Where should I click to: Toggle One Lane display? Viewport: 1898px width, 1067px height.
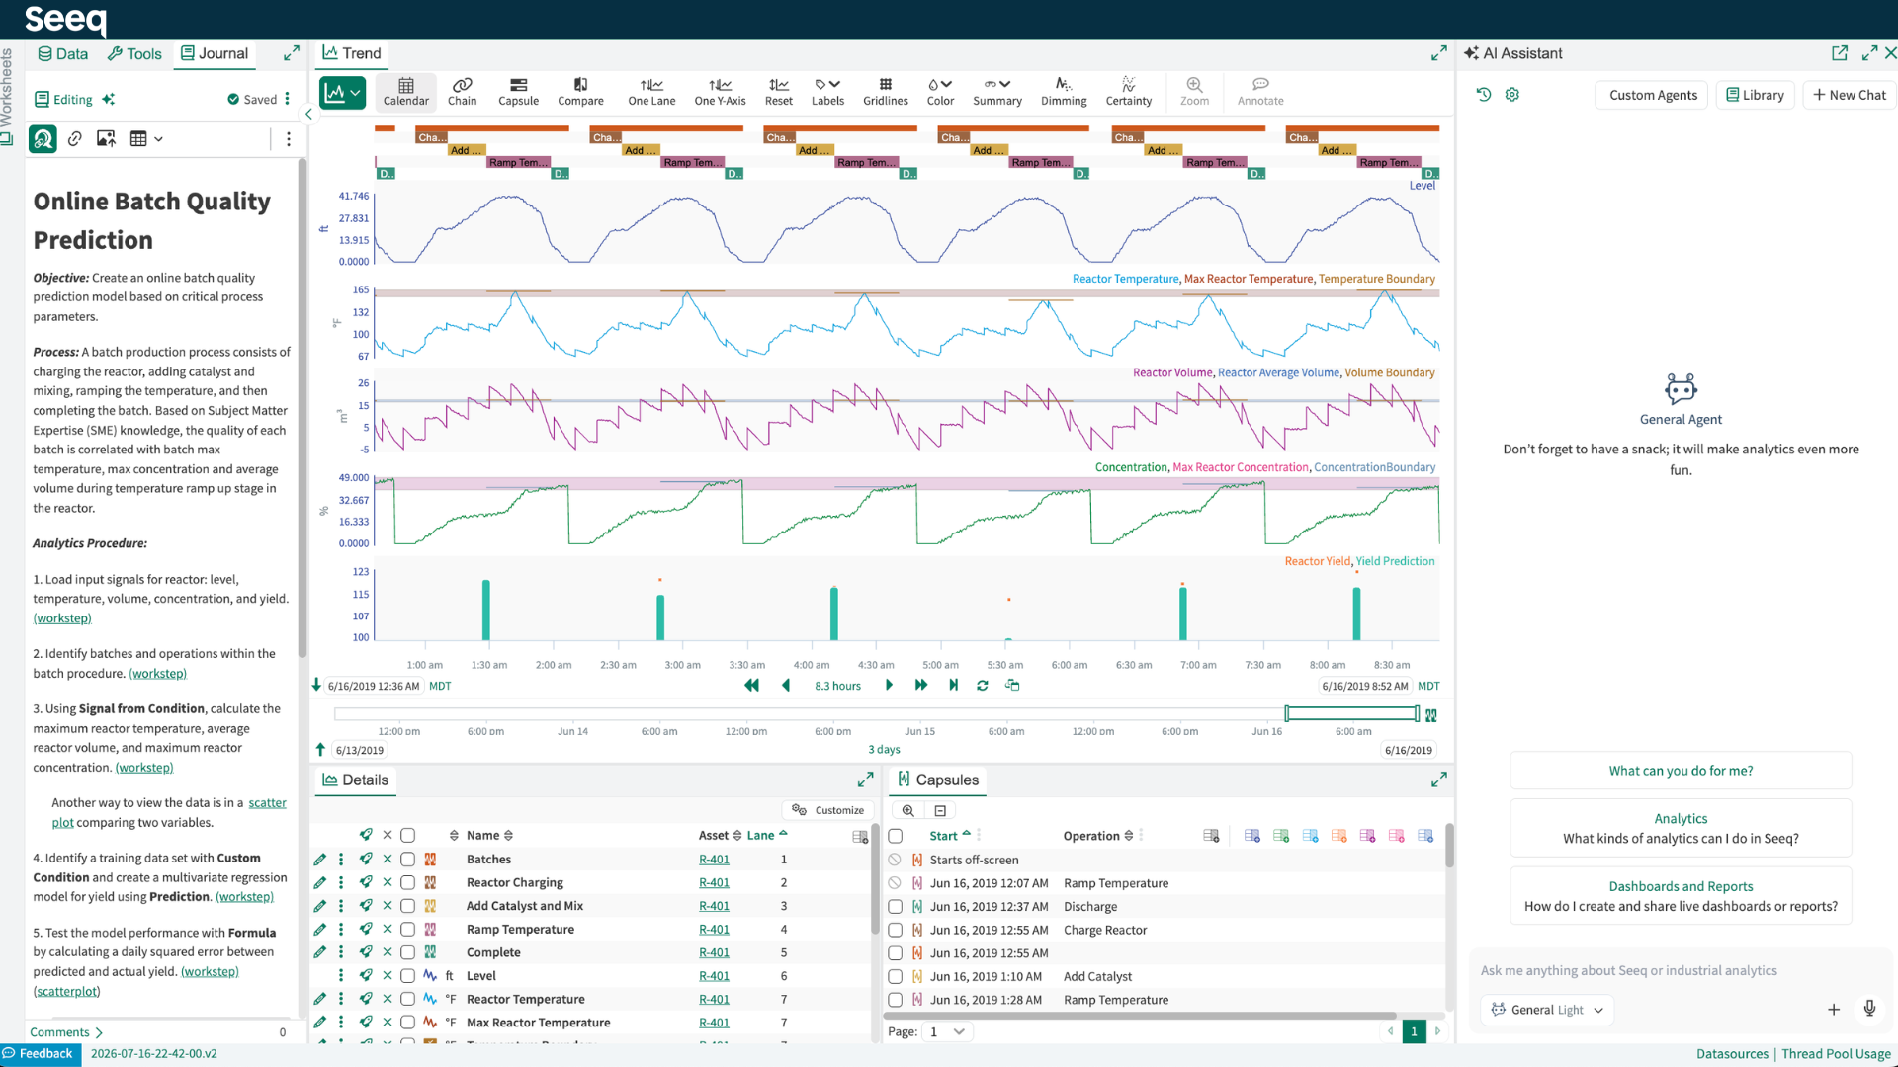[x=651, y=91]
